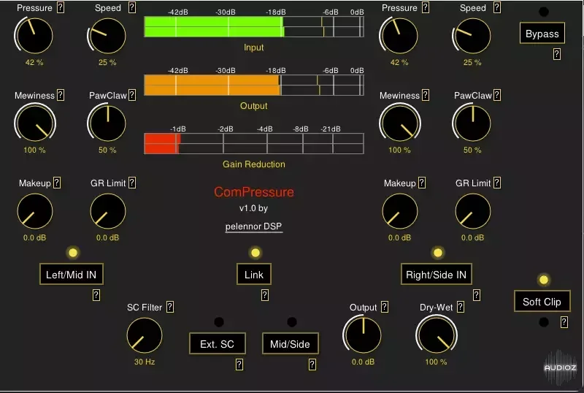Open help icon below Bypass button
This screenshot has height=393, width=584.
tap(556, 54)
